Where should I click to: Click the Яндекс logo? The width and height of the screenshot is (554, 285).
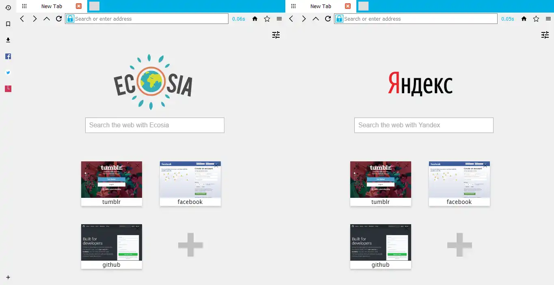pyautogui.click(x=420, y=84)
